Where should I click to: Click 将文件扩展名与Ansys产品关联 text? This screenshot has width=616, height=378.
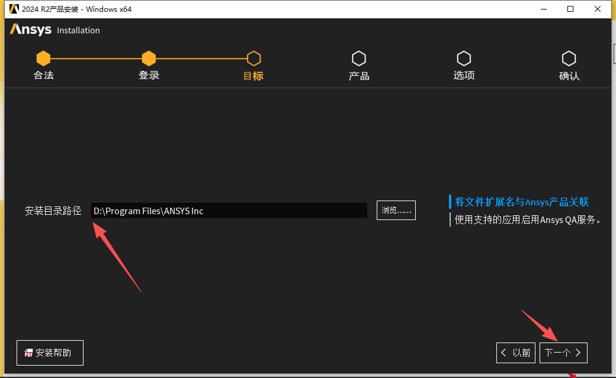pos(521,202)
